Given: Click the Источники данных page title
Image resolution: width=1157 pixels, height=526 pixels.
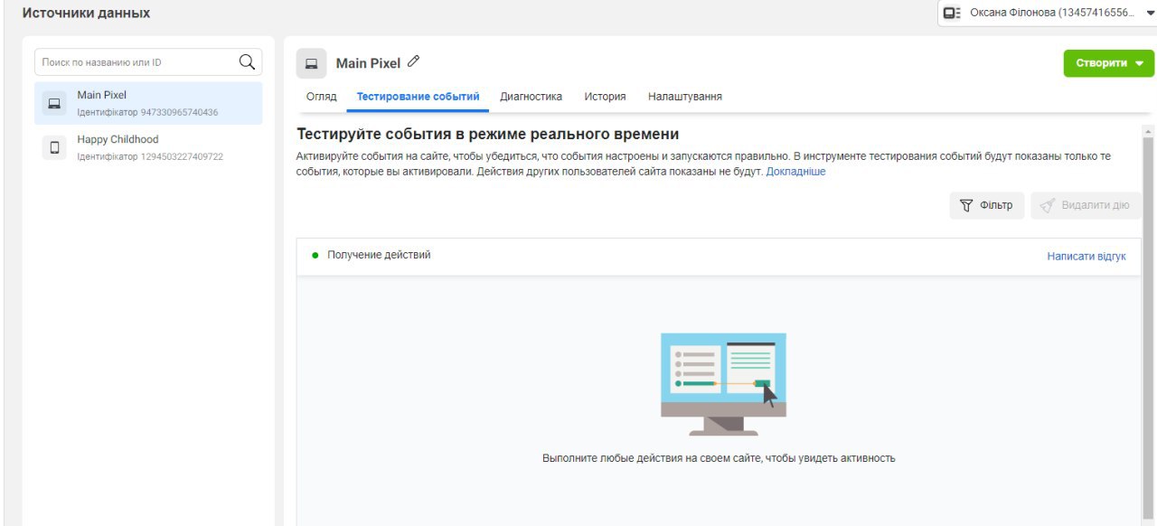Looking at the screenshot, I should [x=86, y=14].
